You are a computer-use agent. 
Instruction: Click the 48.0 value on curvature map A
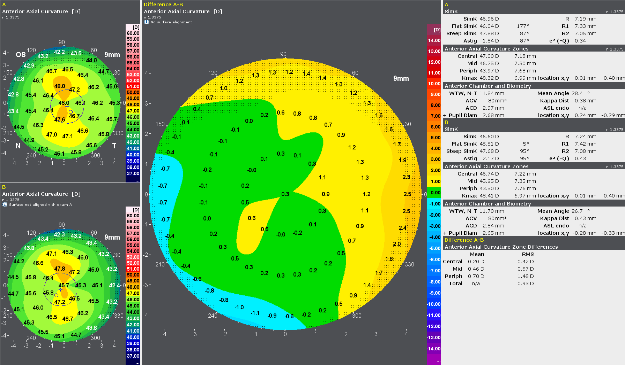(x=59, y=86)
